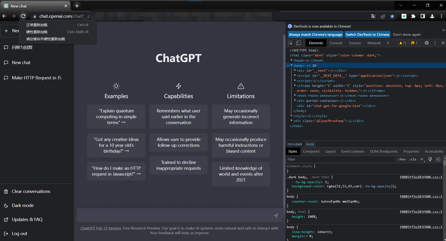
Task: Activate DevTools inspect element picker
Action: coord(291,43)
